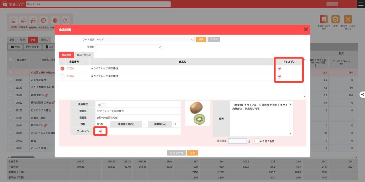Click the 料理名 dish name icon

13,21
